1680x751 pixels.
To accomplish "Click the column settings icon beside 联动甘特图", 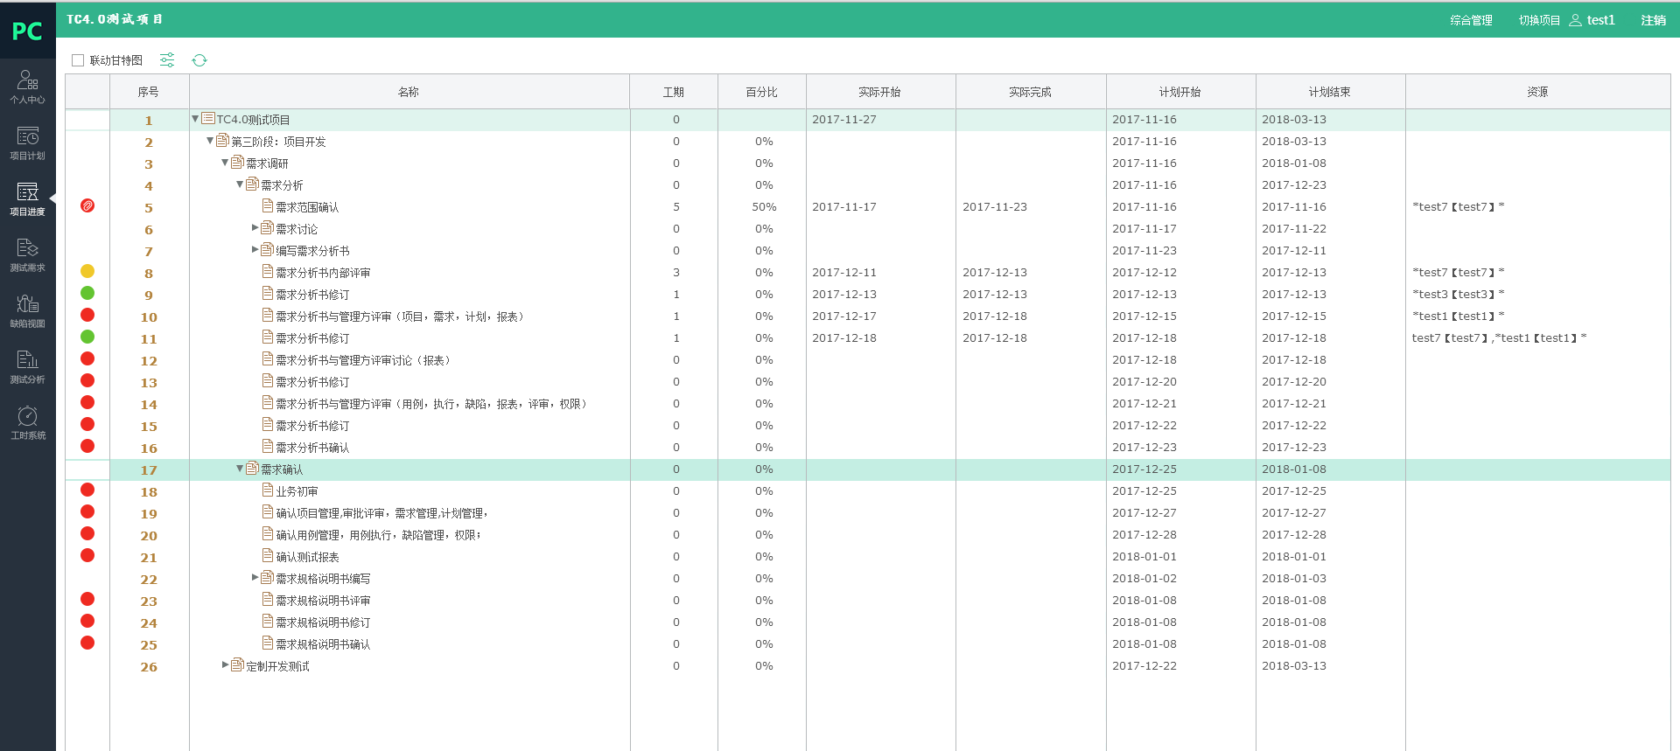I will coord(167,60).
